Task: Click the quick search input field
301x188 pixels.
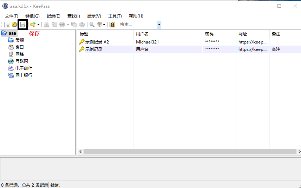Action: click(x=138, y=25)
